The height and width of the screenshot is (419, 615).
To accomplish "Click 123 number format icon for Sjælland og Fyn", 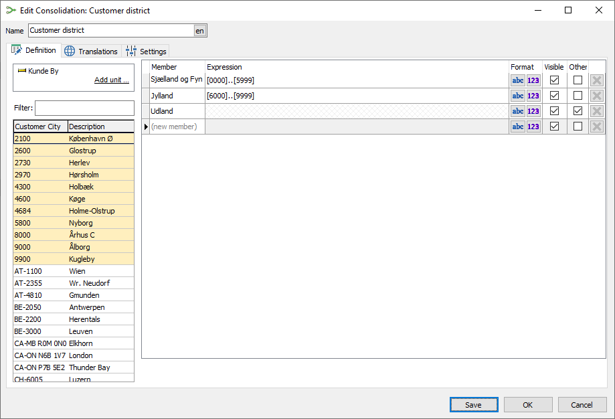I will pos(533,80).
